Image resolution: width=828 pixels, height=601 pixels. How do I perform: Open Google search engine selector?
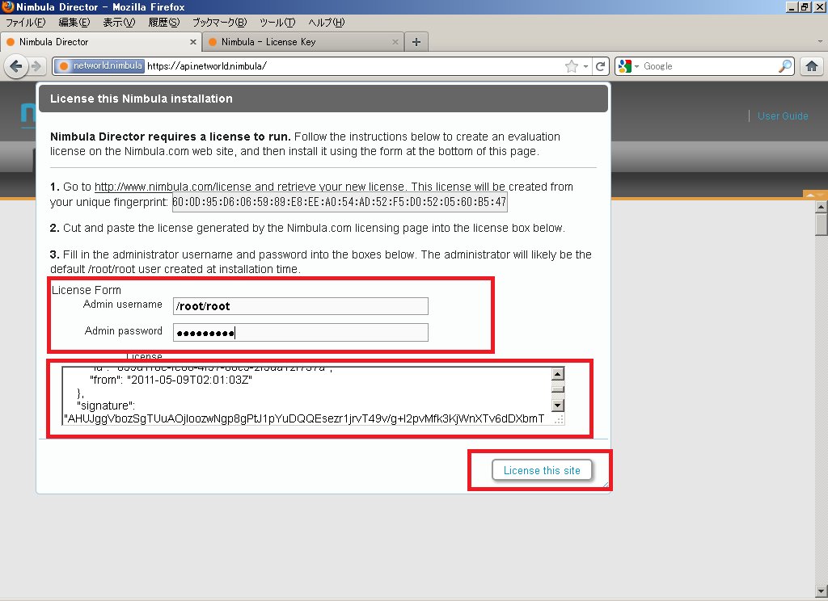tap(628, 66)
